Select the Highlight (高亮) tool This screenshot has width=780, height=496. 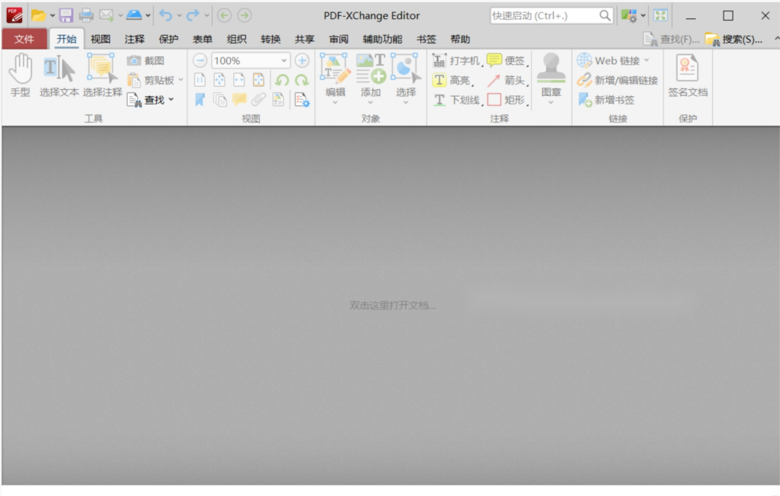pyautogui.click(x=452, y=80)
